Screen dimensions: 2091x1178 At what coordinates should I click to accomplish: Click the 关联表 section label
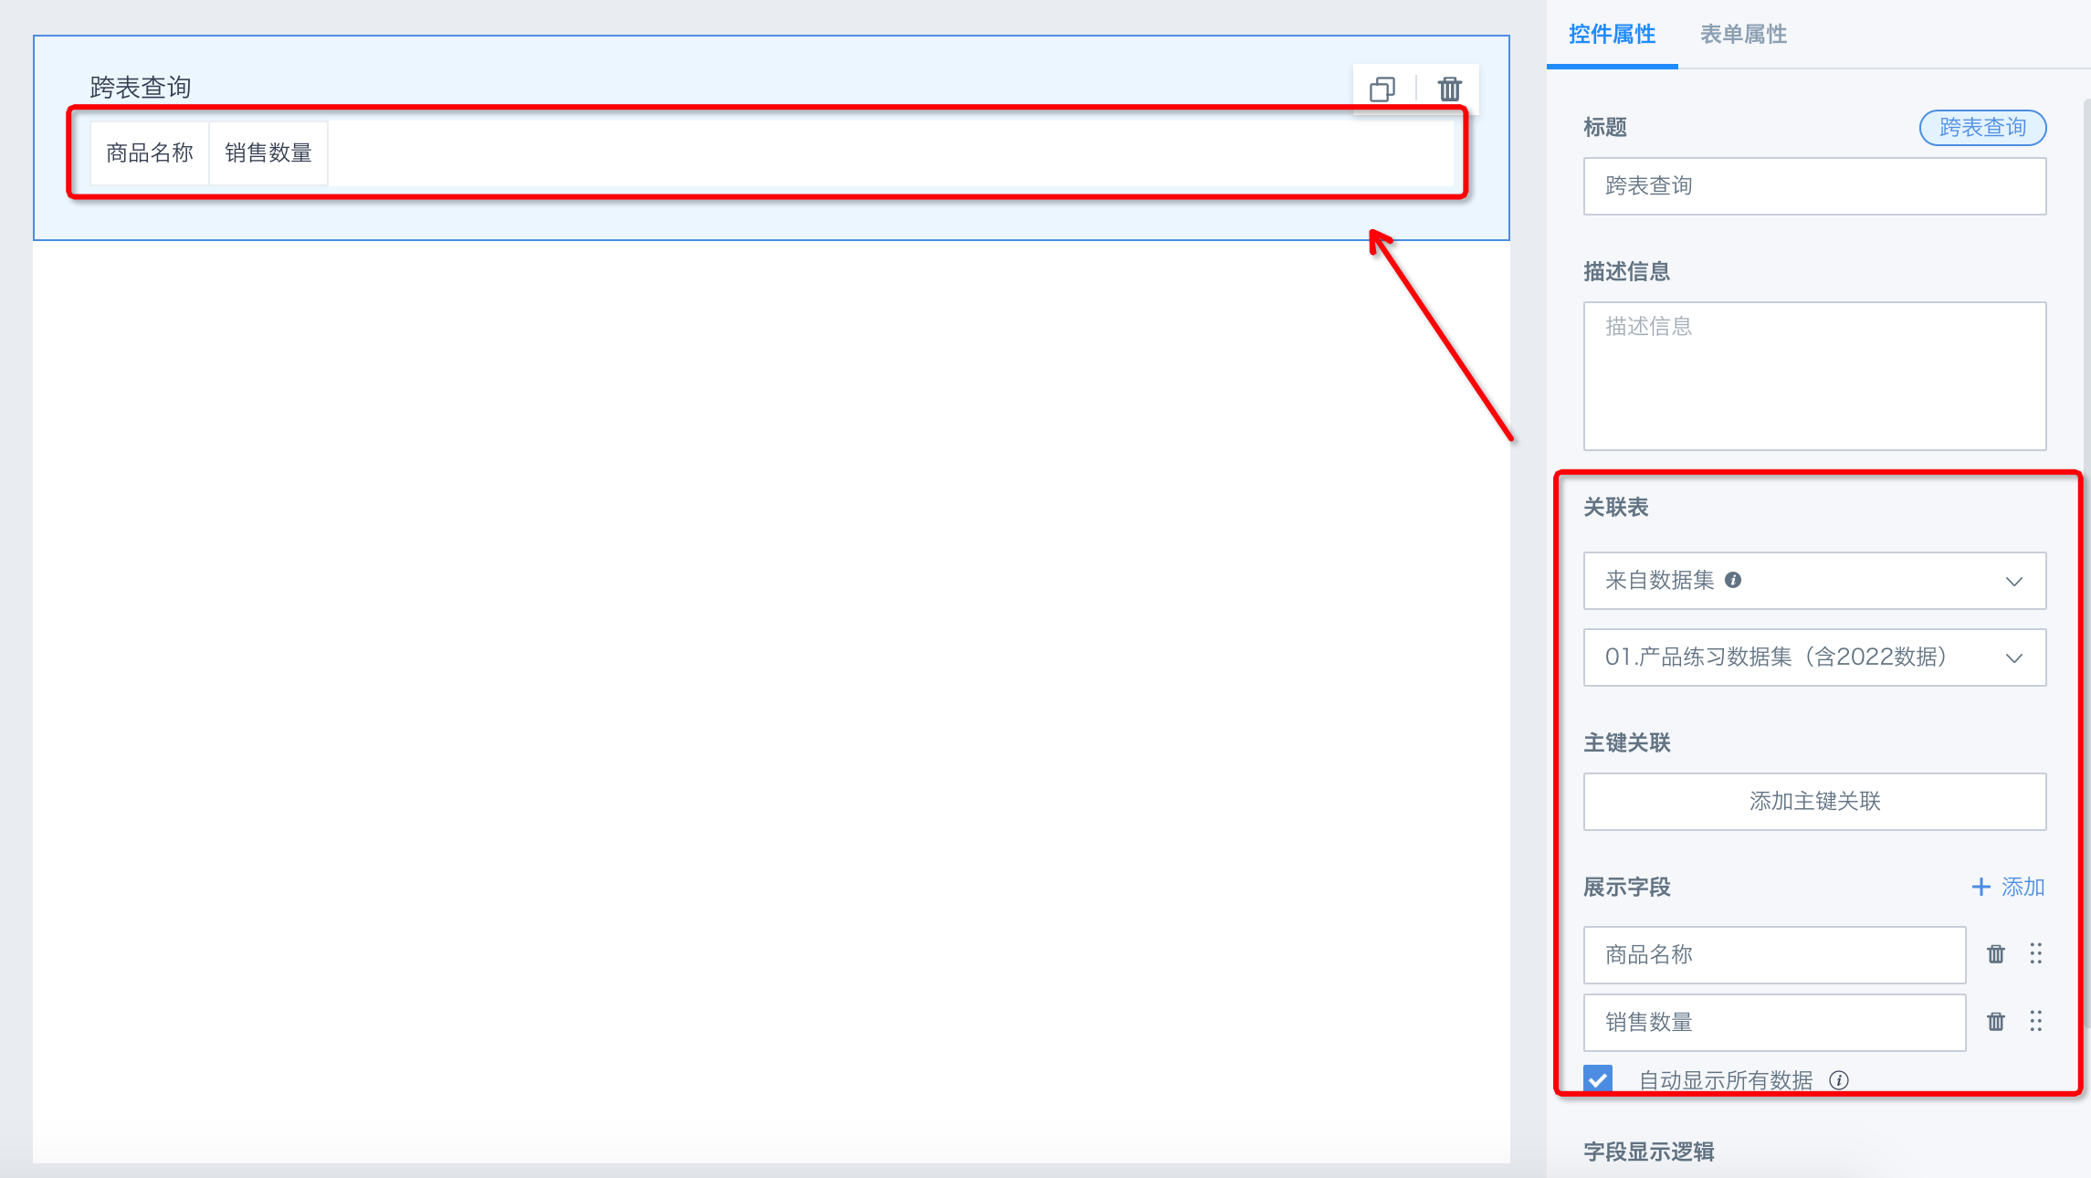1615,507
